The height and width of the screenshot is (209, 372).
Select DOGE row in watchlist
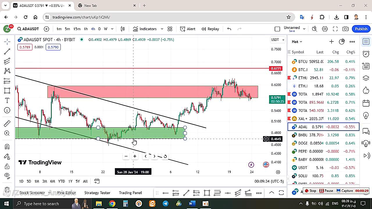coord(323,143)
